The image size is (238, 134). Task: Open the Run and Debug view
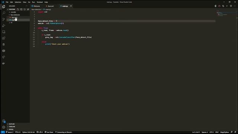[4, 26]
